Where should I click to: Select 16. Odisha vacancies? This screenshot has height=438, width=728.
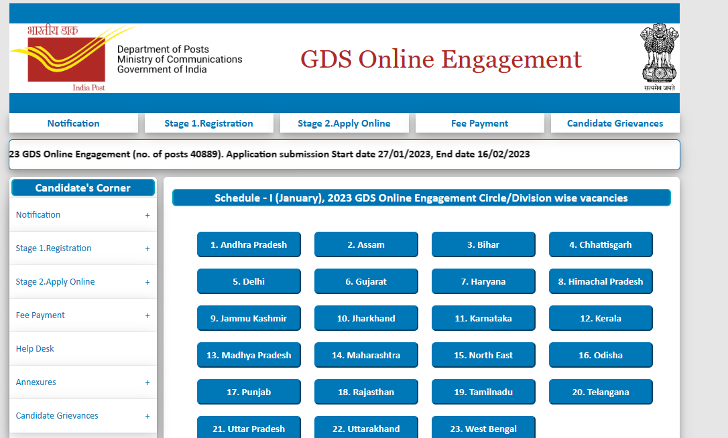pos(601,355)
